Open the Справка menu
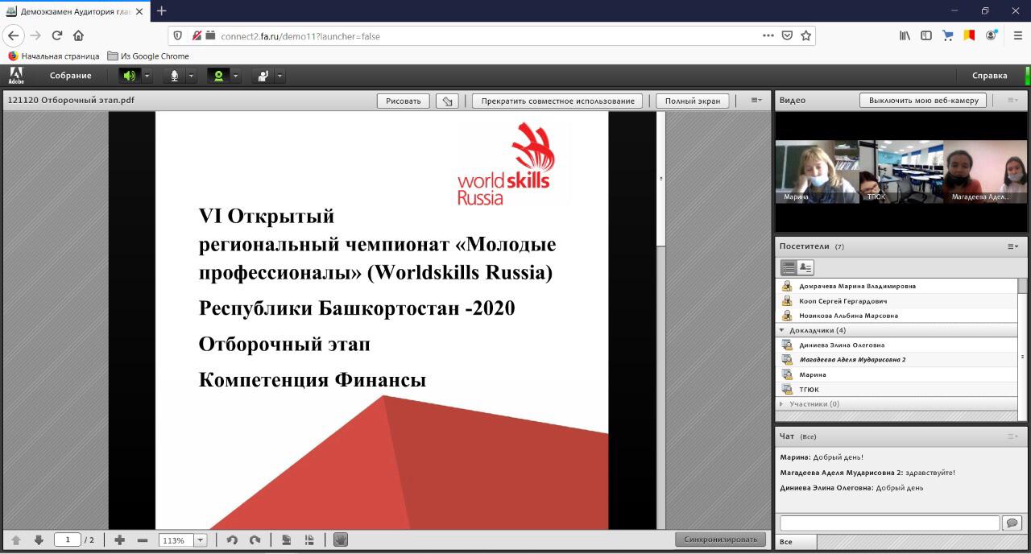Screen dimensions: 1031x554 [989, 76]
